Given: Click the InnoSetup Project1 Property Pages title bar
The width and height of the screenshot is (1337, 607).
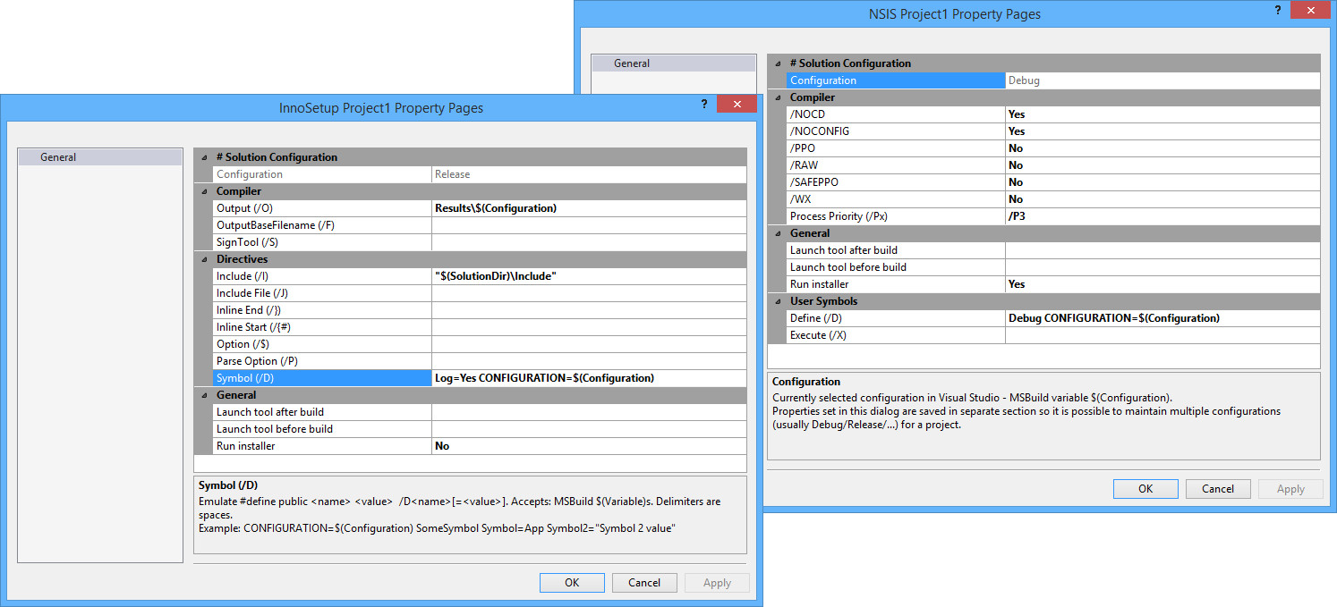Looking at the screenshot, I should 381,107.
